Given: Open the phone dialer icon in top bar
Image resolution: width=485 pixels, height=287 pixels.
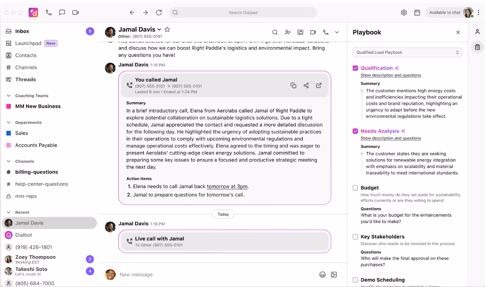Looking at the screenshot, I should click(49, 12).
